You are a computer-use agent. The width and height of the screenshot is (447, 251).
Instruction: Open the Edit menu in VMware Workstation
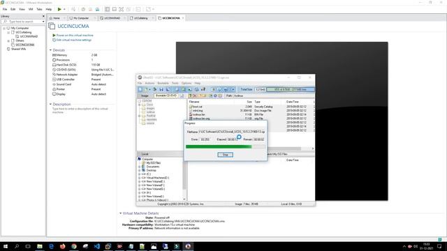pyautogui.click(x=13, y=9)
